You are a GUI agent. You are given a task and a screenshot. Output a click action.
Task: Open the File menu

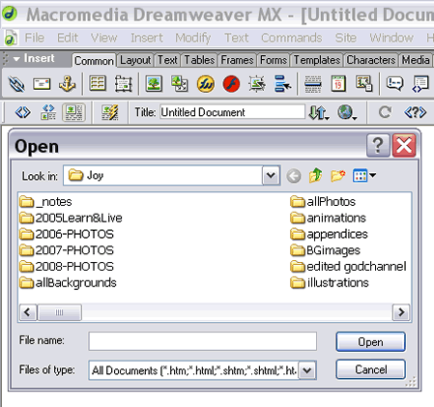pos(34,38)
